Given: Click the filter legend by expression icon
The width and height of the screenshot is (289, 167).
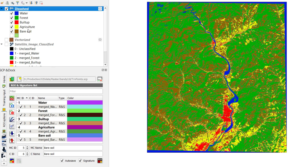Looking at the screenshot, I should point(23,3).
